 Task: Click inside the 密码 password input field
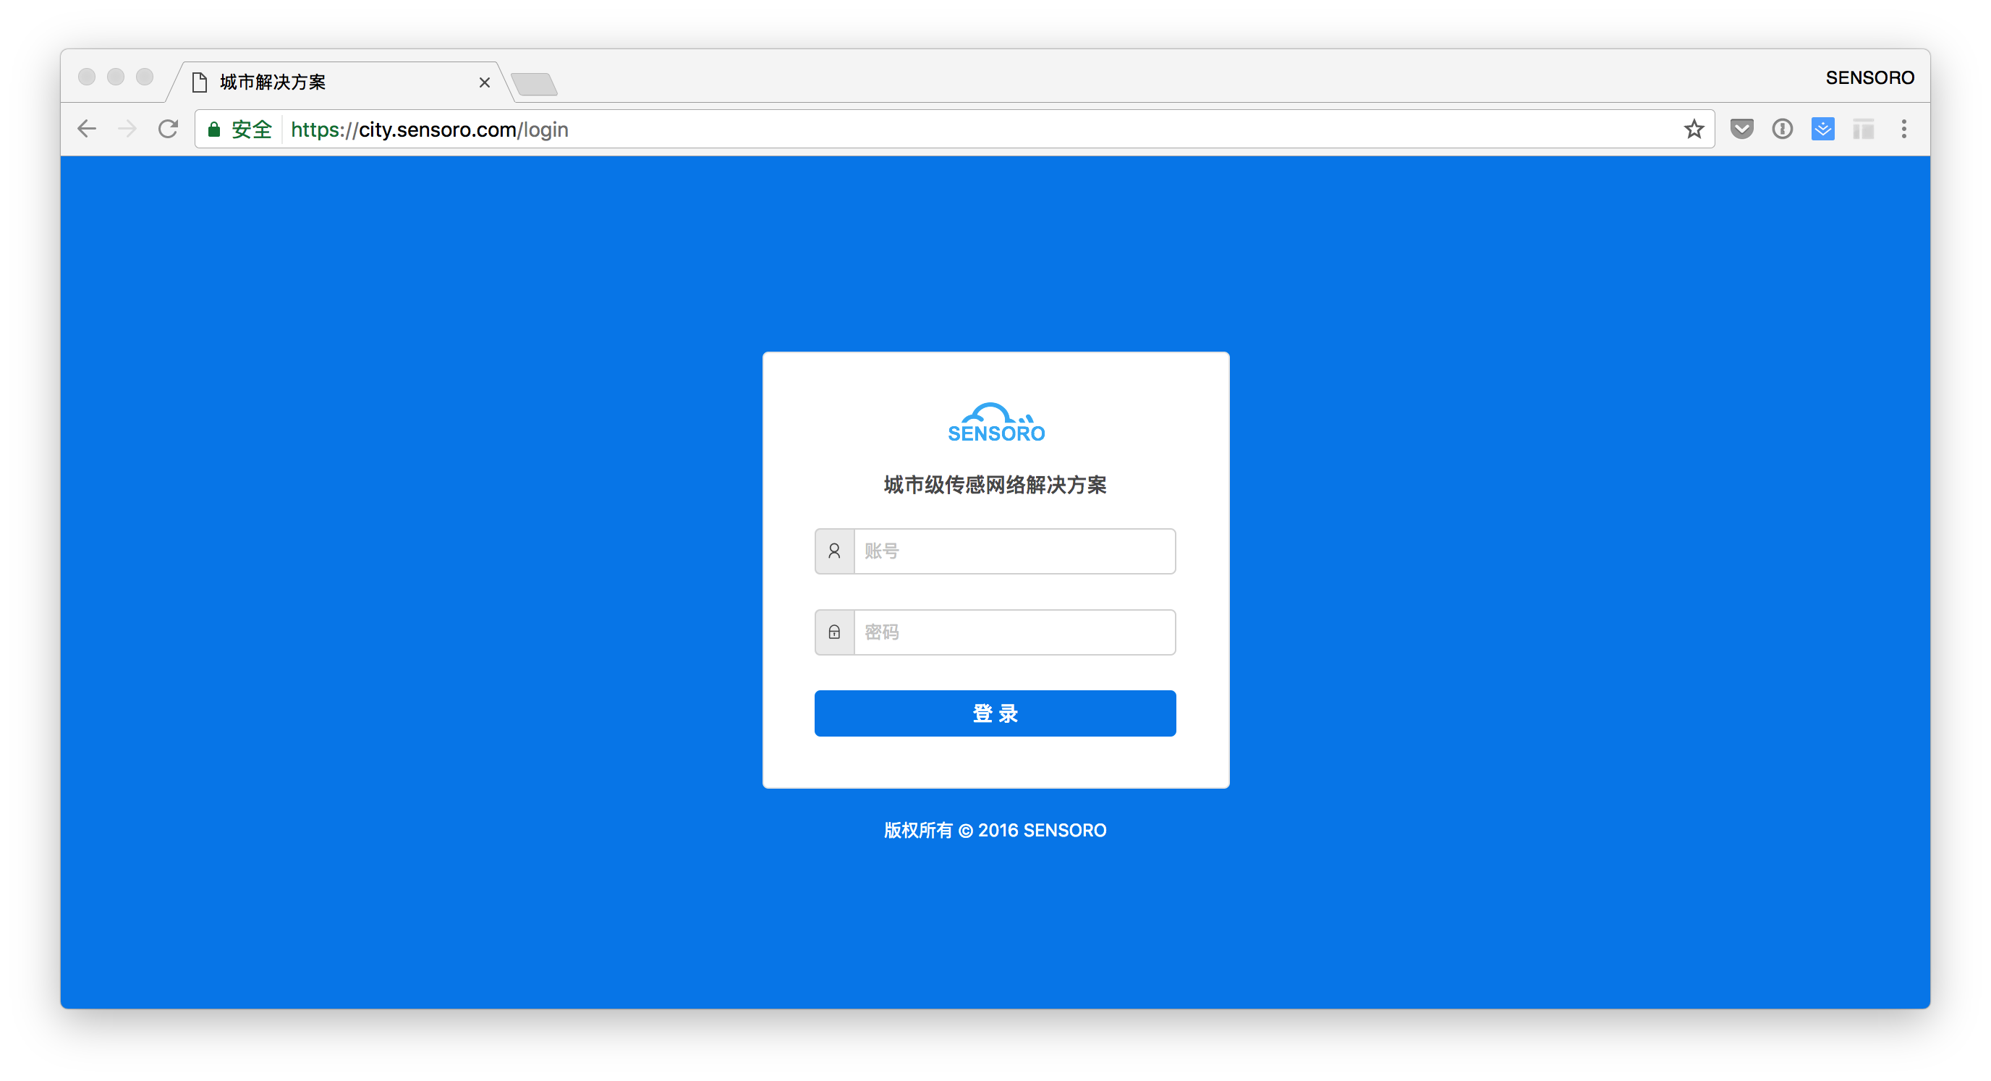[x=1013, y=632]
